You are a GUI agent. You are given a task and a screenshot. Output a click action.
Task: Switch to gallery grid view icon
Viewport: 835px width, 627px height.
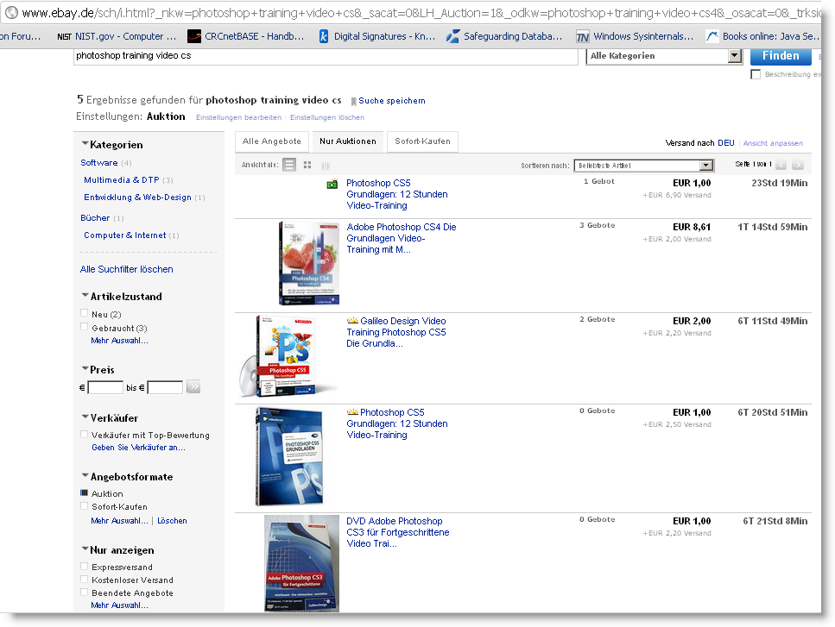click(x=307, y=166)
